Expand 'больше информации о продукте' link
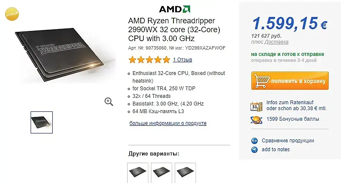The width and height of the screenshot is (341, 183). pos(168,123)
